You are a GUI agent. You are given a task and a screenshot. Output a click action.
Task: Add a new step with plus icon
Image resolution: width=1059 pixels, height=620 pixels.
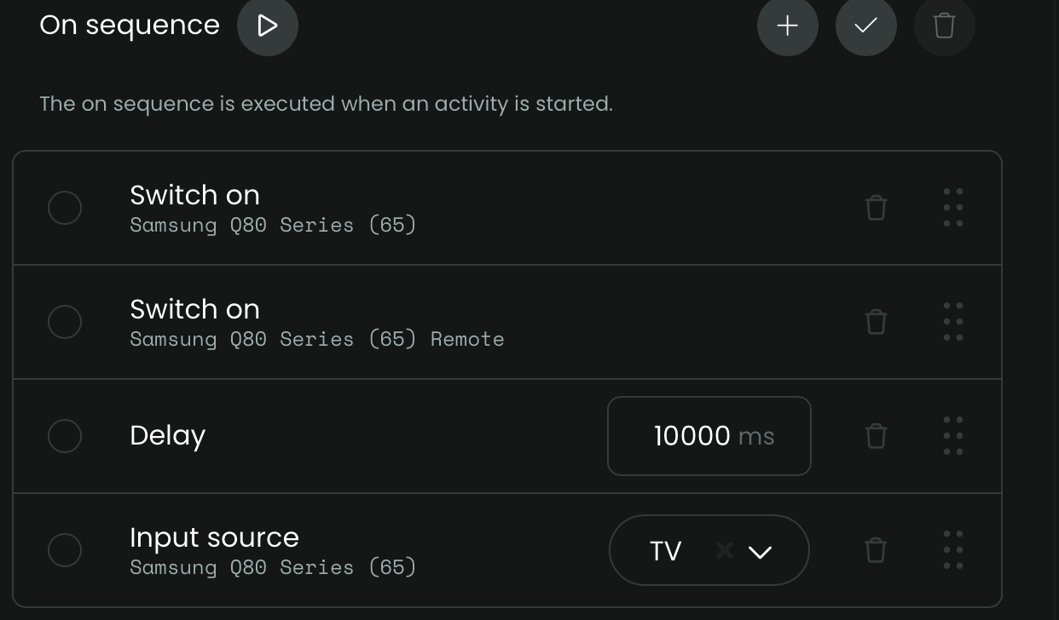tap(787, 26)
